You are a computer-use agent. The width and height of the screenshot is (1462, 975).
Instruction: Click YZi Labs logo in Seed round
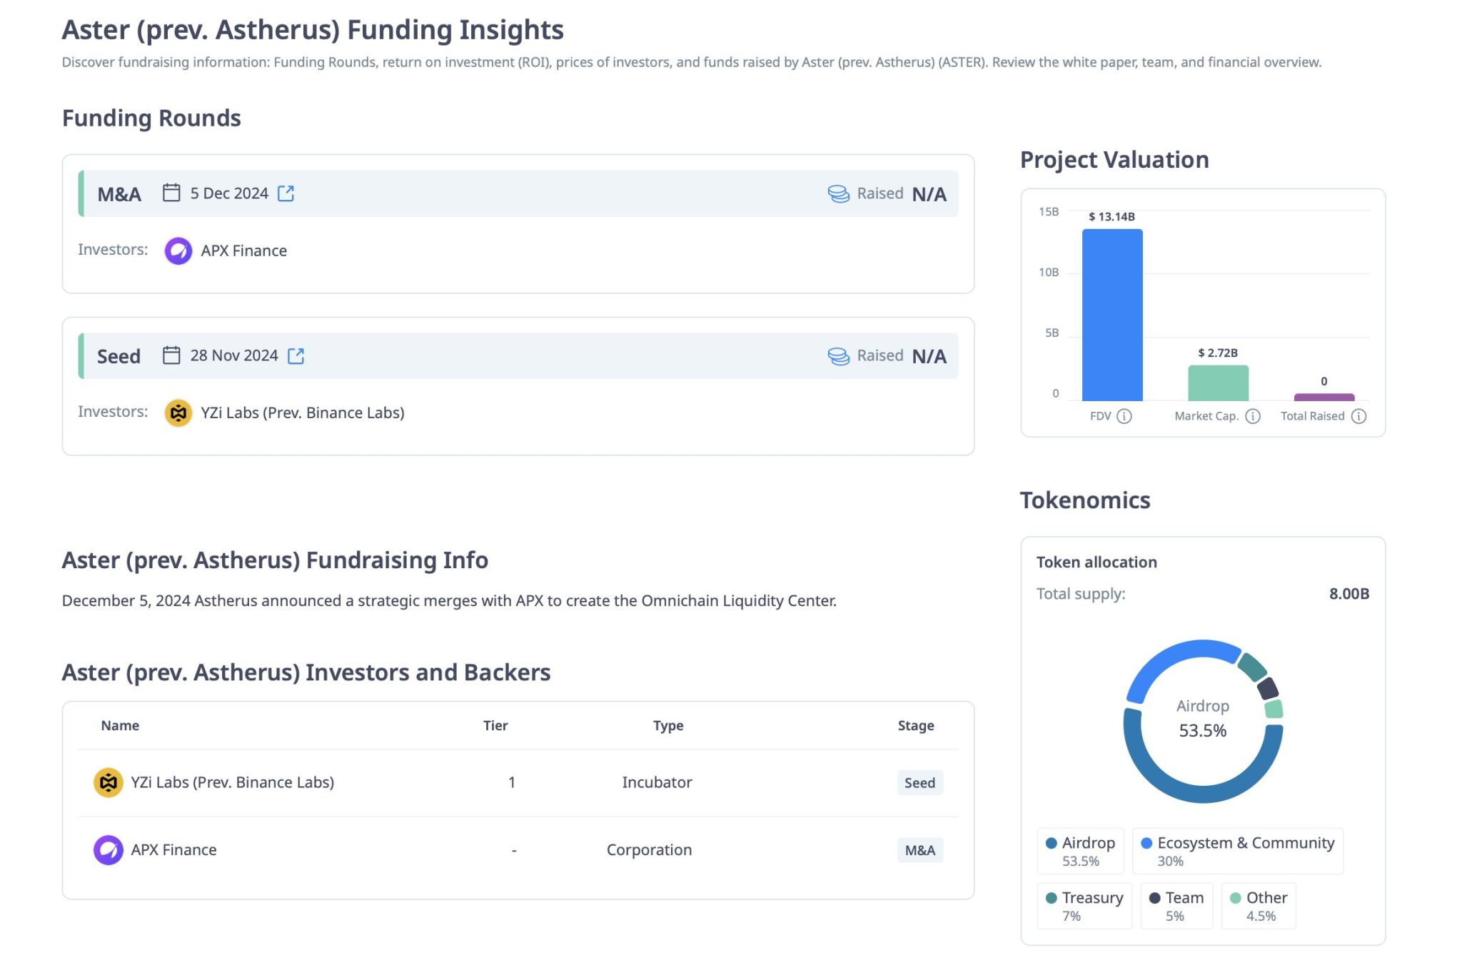point(178,413)
